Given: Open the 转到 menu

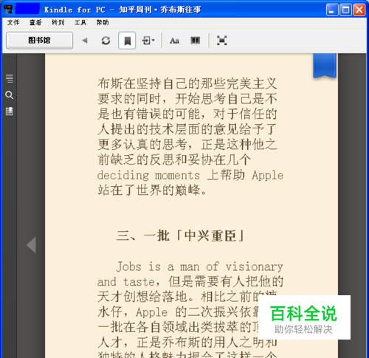Looking at the screenshot, I should click(58, 23).
